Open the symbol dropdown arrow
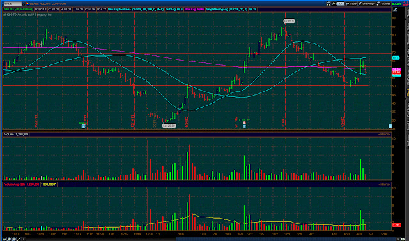Screen dimensions: 409x241 coord(24,4)
